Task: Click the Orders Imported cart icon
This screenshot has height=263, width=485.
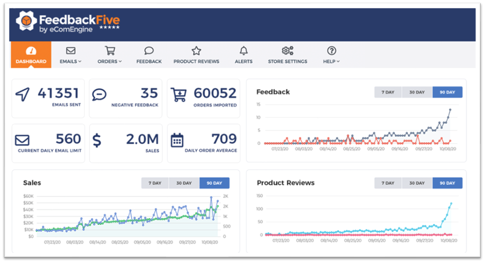Action: (x=178, y=95)
